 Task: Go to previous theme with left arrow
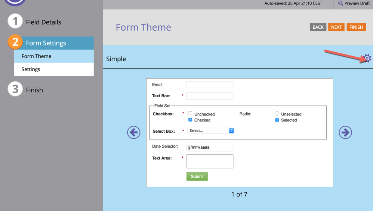point(133,132)
